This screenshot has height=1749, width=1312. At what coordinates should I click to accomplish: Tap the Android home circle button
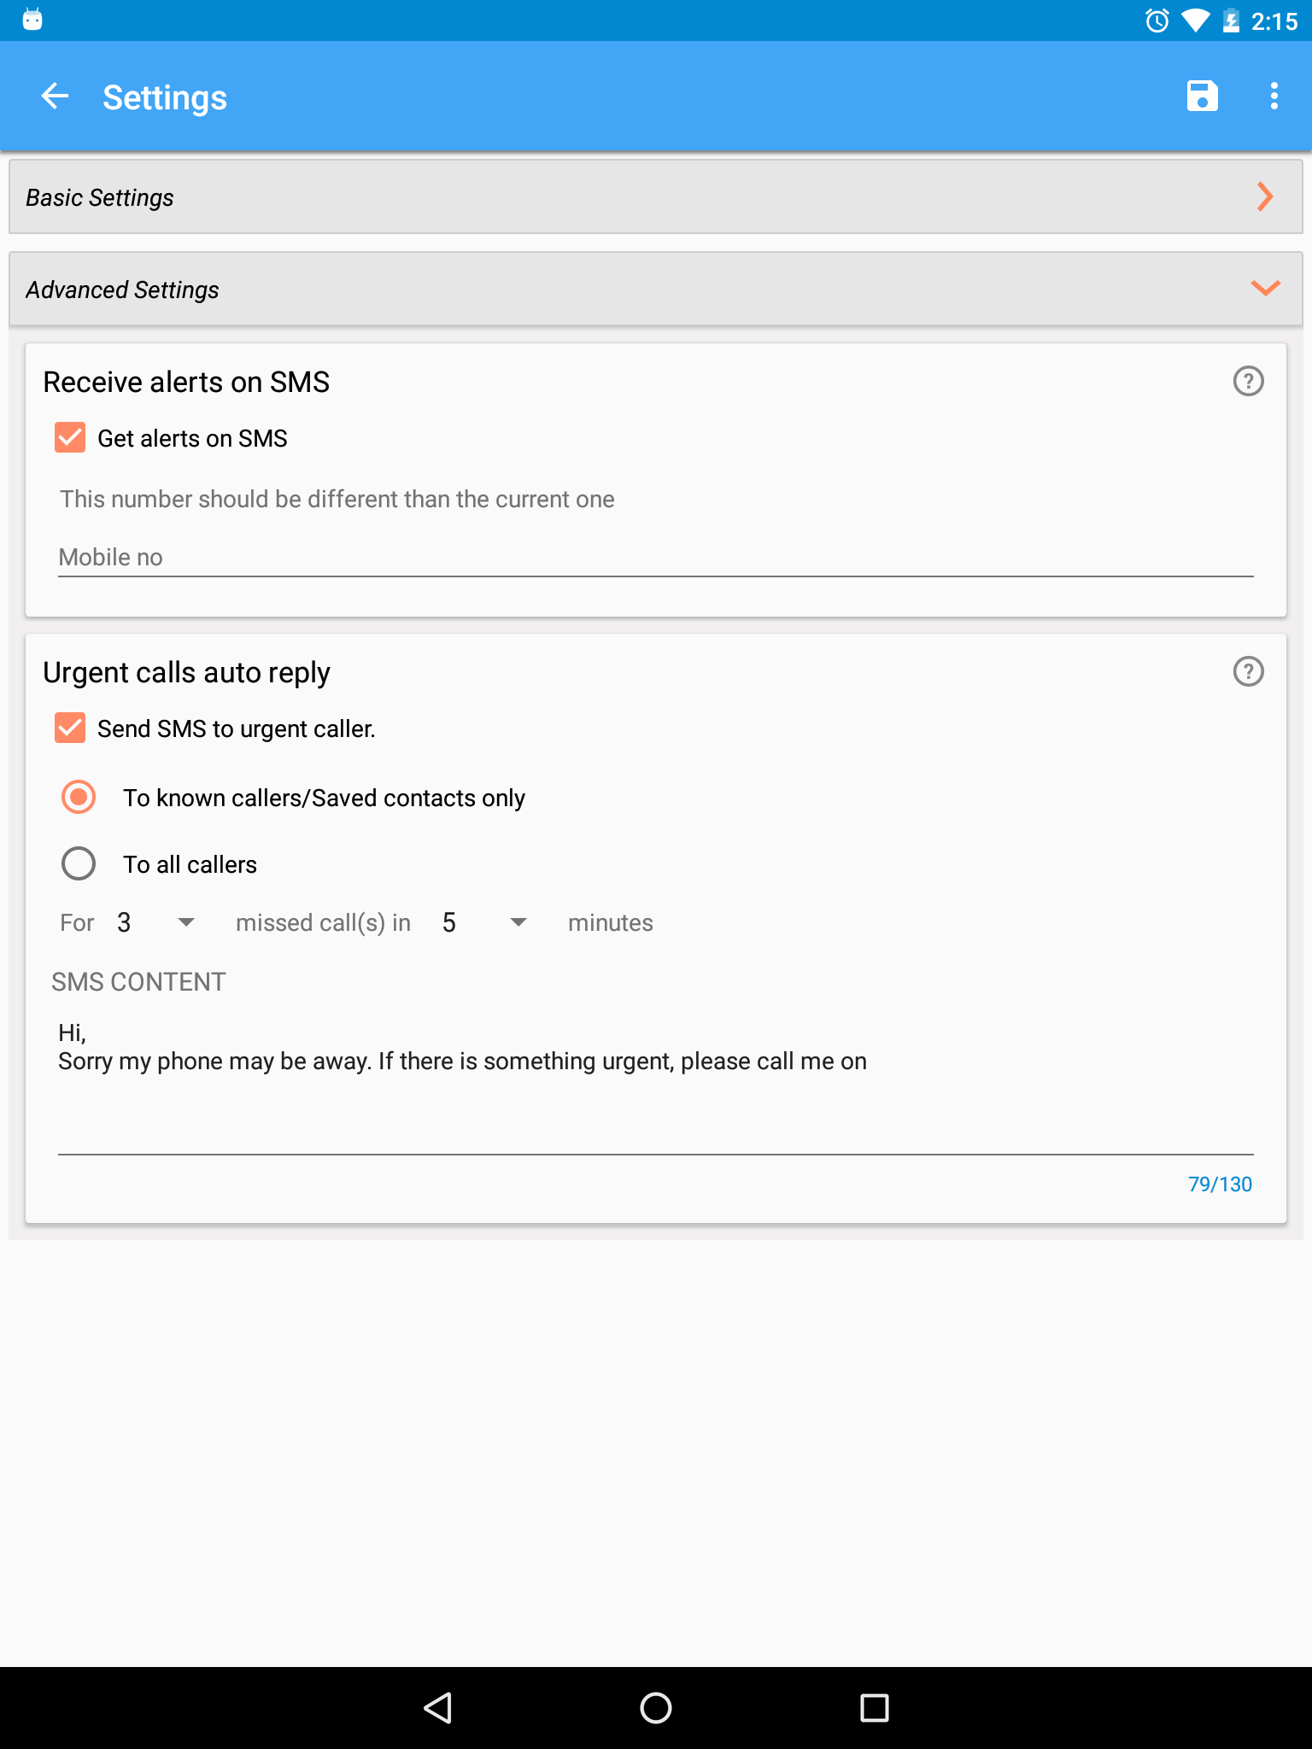656,1708
